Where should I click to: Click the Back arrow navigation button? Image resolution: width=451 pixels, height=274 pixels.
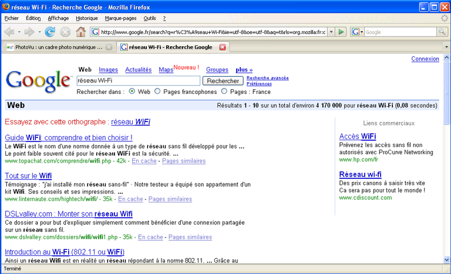pos(9,32)
